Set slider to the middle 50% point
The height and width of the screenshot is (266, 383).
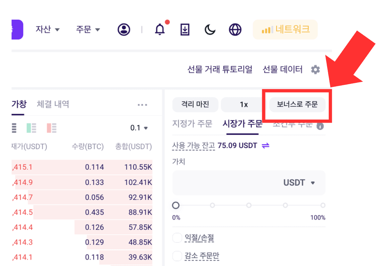pyautogui.click(x=249, y=205)
